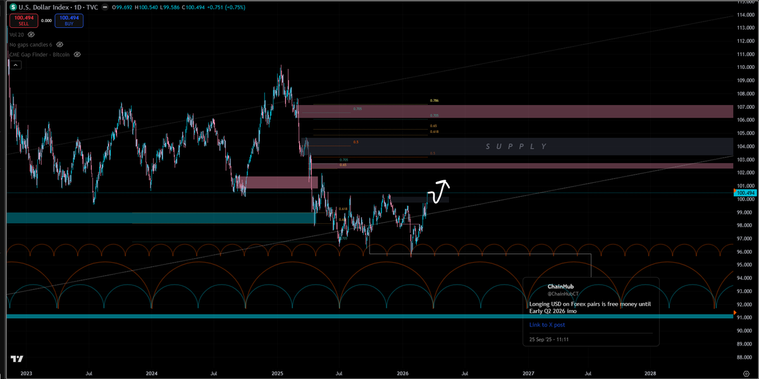The image size is (759, 379).
Task: Click the TradingView logo on the chart
Action: (17, 359)
